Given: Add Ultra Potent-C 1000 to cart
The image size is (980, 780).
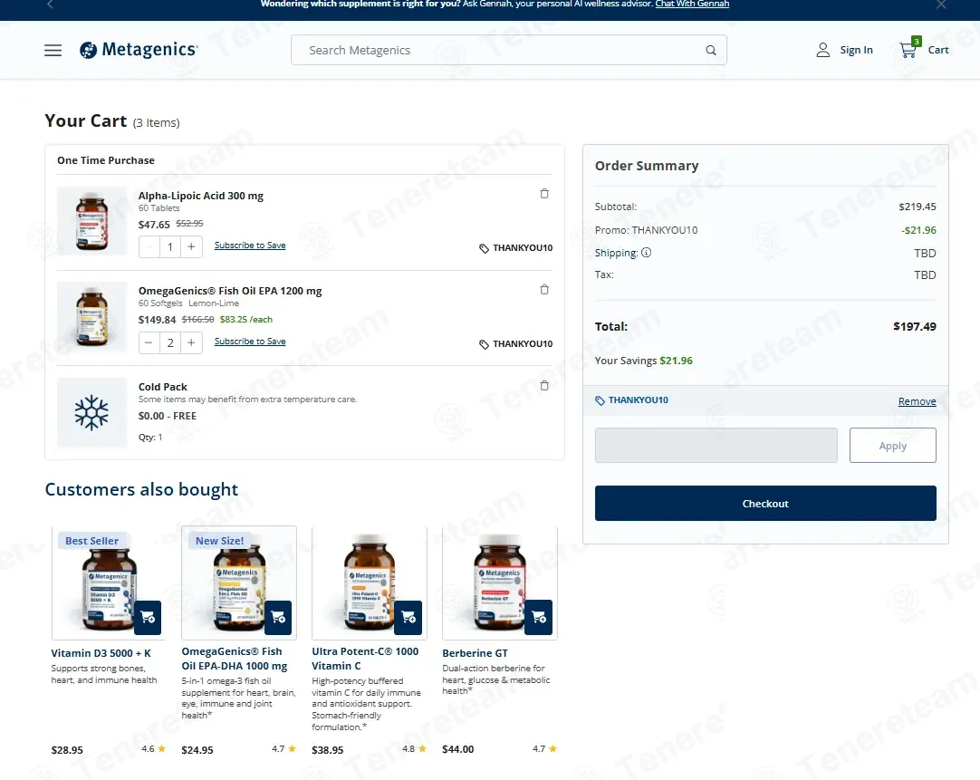Looking at the screenshot, I should point(408,618).
